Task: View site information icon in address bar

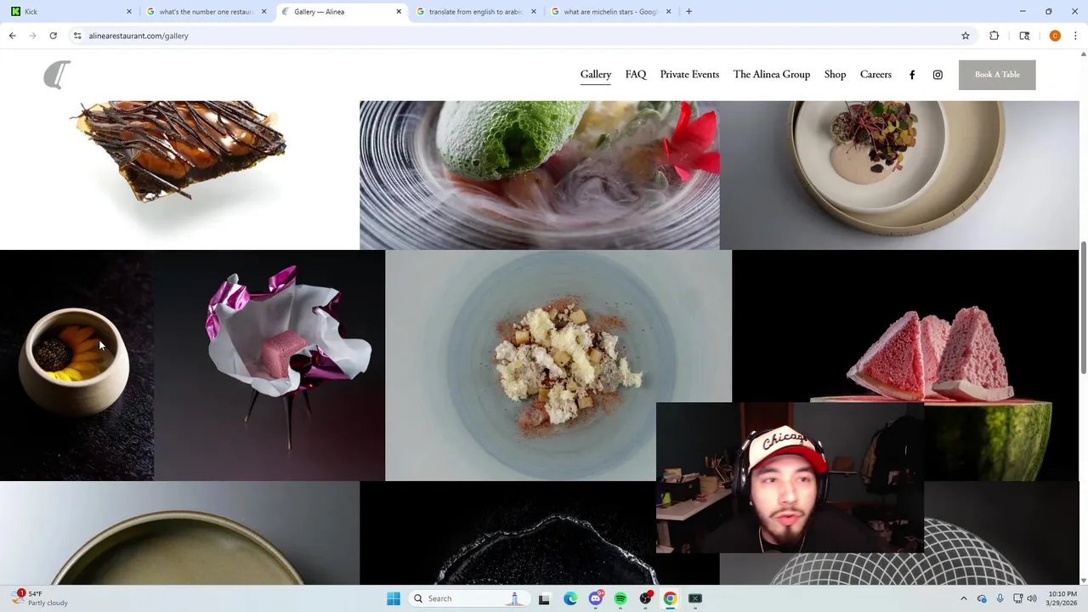Action: click(77, 36)
